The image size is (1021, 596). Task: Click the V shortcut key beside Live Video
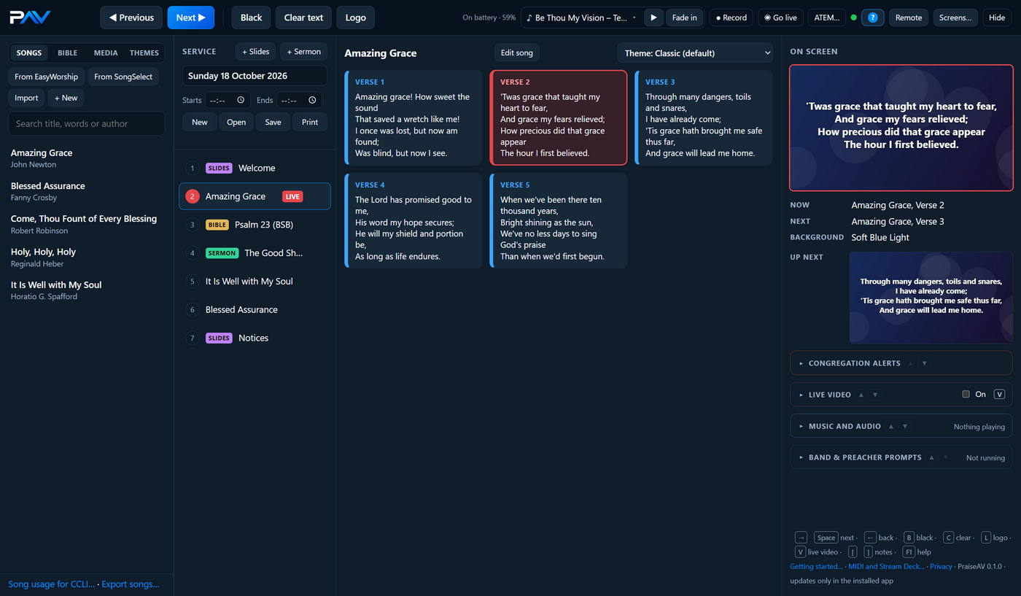coord(999,395)
